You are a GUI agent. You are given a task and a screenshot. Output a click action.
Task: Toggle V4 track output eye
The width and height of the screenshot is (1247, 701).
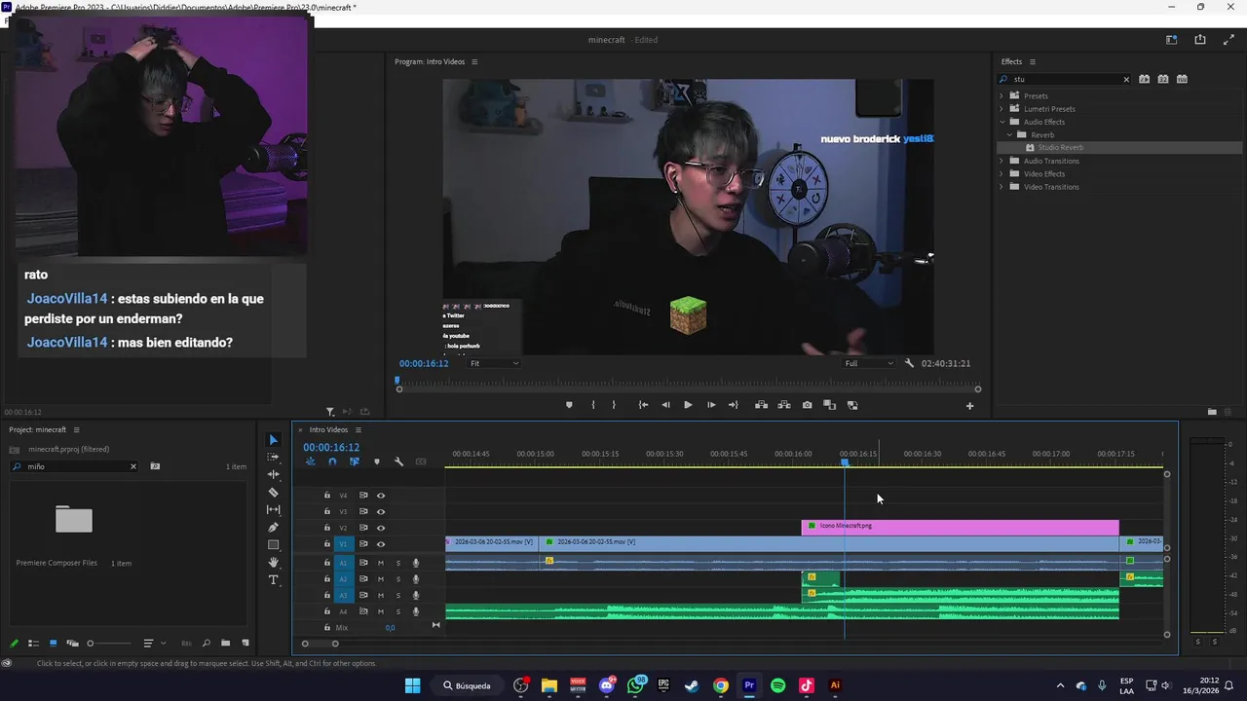click(381, 496)
